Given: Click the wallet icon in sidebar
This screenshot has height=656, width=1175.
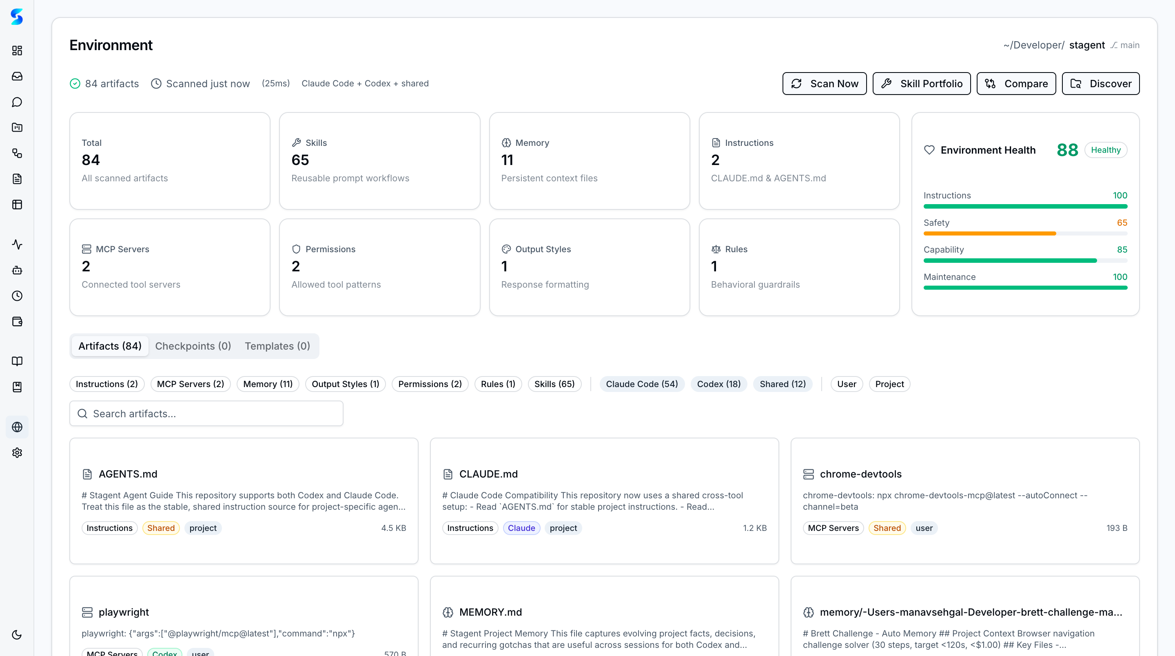Looking at the screenshot, I should pyautogui.click(x=17, y=321).
